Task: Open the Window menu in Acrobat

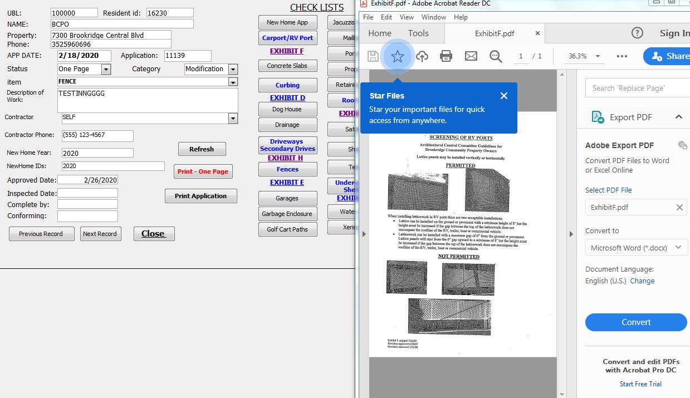Action: pyautogui.click(x=434, y=17)
